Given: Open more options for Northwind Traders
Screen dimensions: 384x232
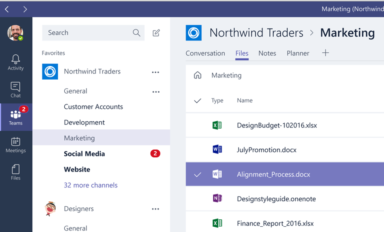Looking at the screenshot, I should [156, 72].
